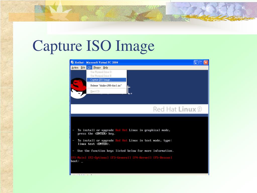Click the "linux text <ENTER>." line
Screen dimensions: 257x193
[94, 144]
